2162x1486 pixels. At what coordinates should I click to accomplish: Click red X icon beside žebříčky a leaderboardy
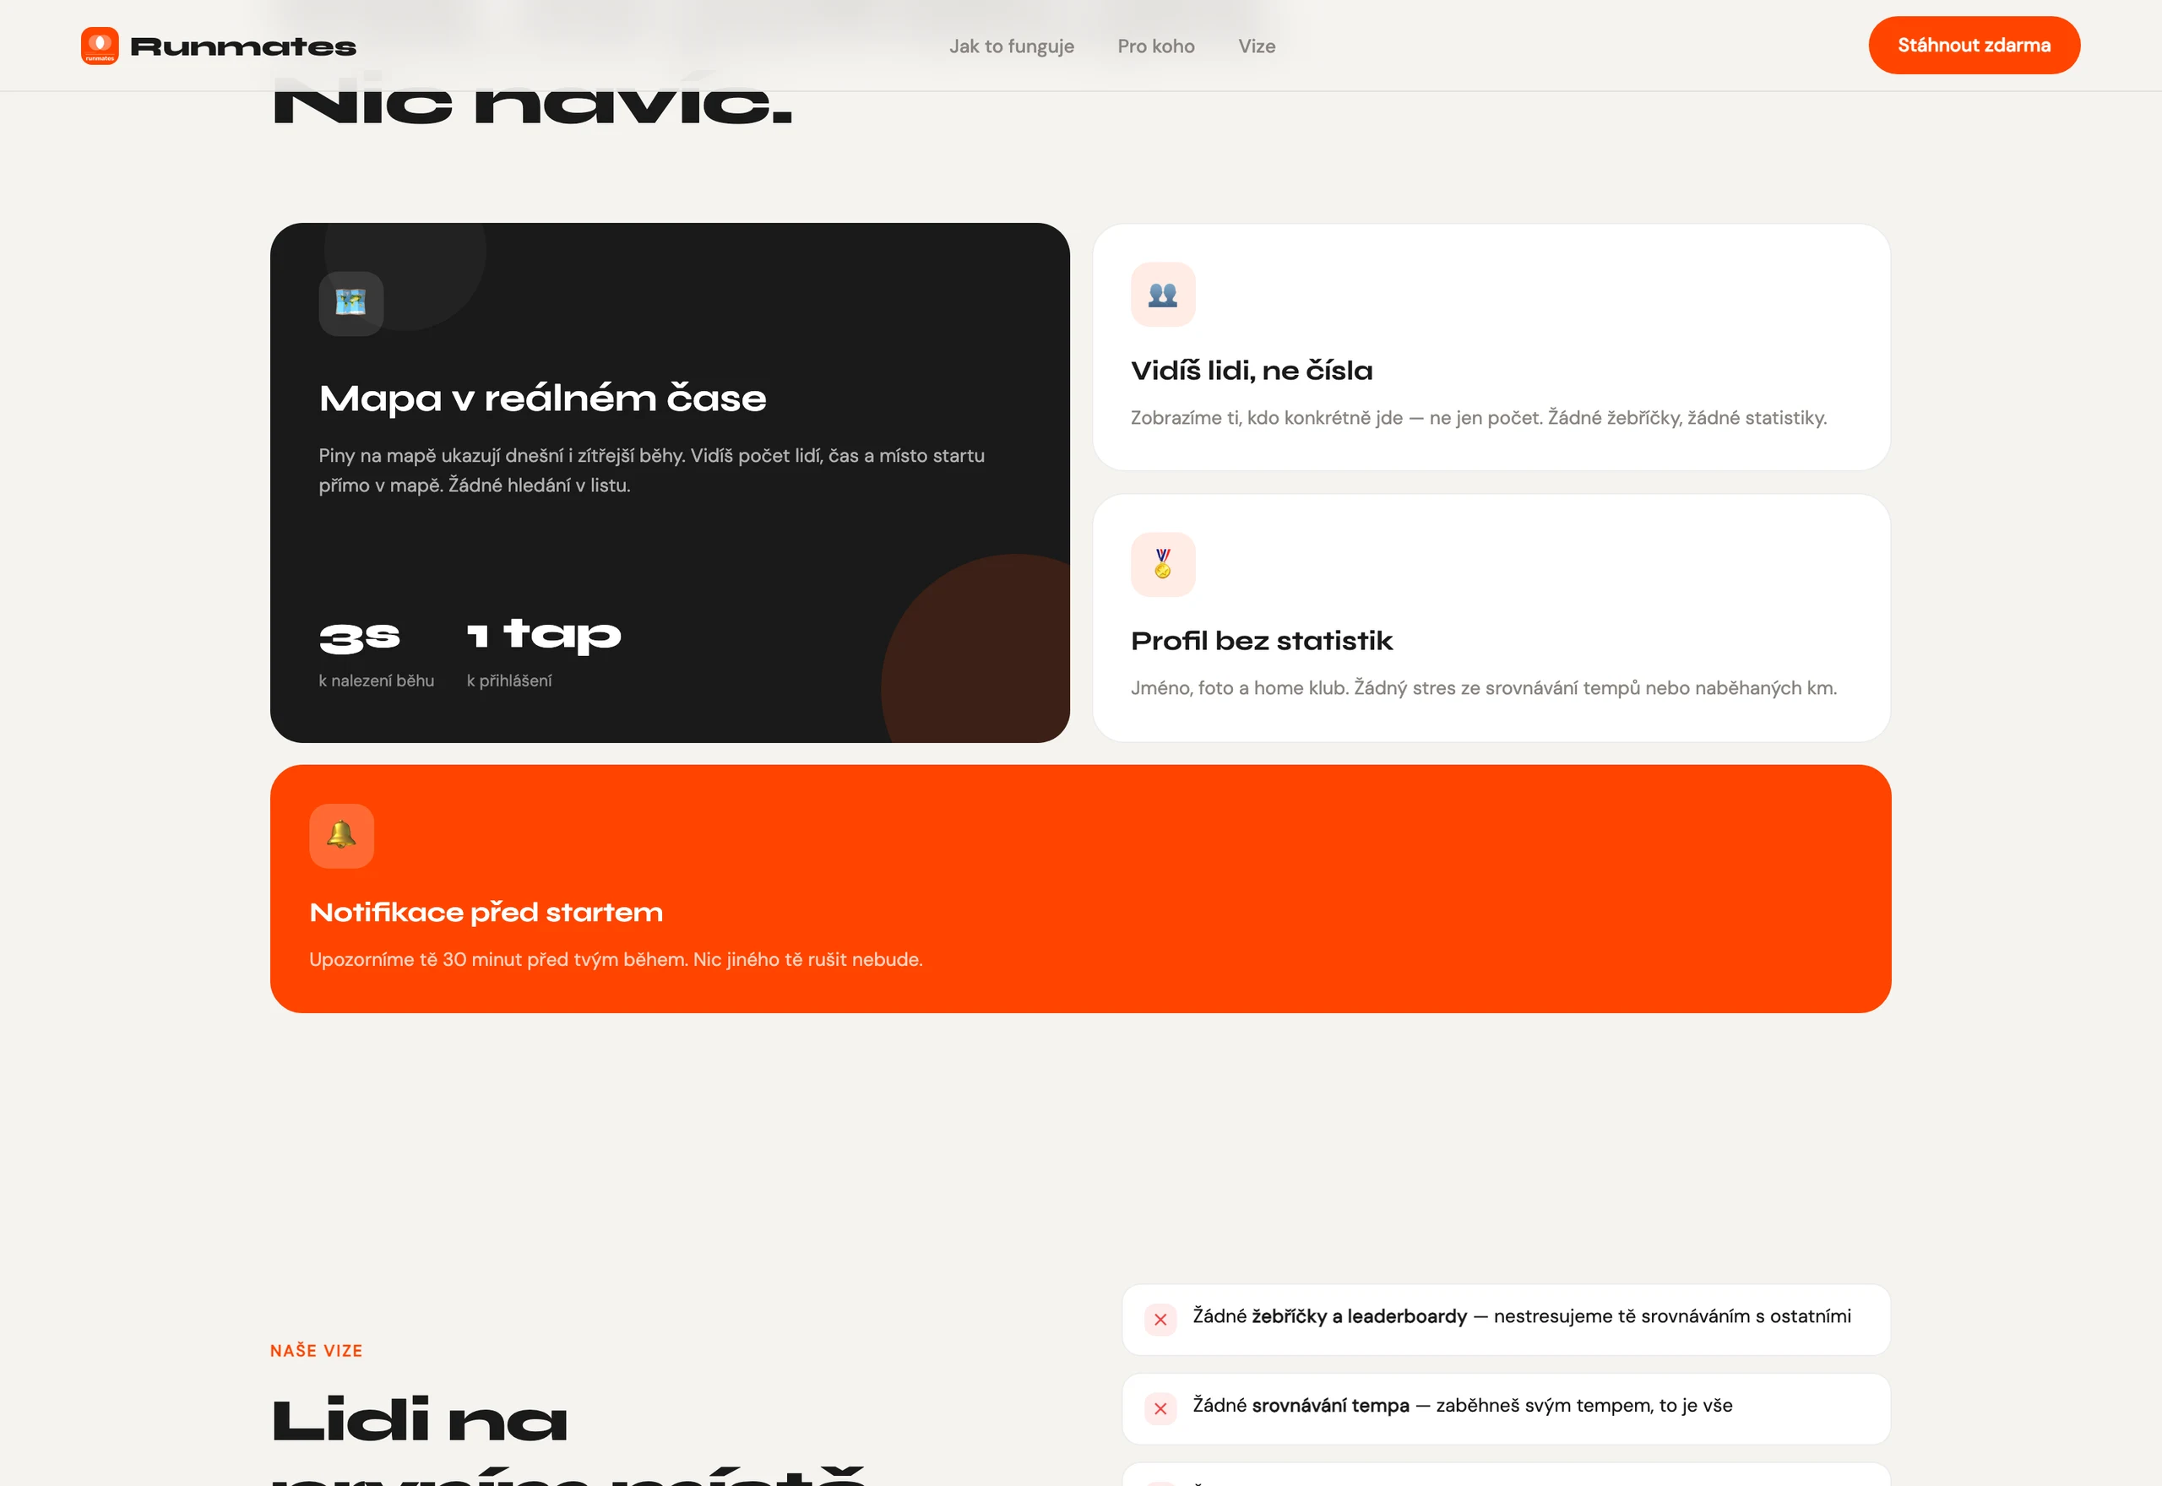pos(1160,1320)
